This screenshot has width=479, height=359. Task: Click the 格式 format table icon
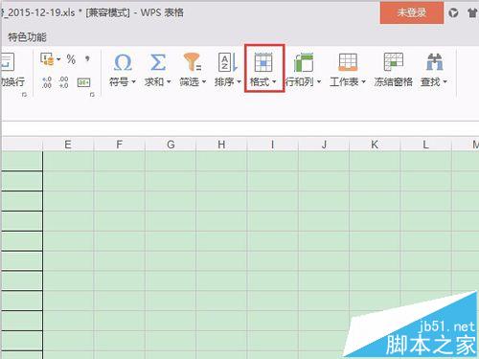pyautogui.click(x=263, y=62)
